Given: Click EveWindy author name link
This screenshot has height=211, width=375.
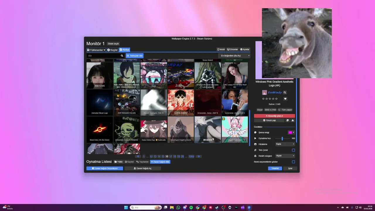Looking at the screenshot, I should click(x=275, y=92).
